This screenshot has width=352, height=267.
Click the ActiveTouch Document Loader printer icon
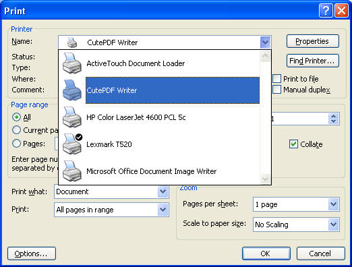pos(72,63)
